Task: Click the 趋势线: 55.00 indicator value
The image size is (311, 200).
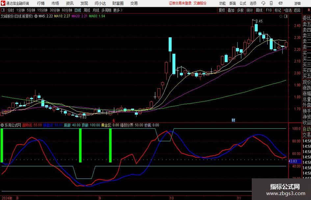Action: click(x=32, y=125)
